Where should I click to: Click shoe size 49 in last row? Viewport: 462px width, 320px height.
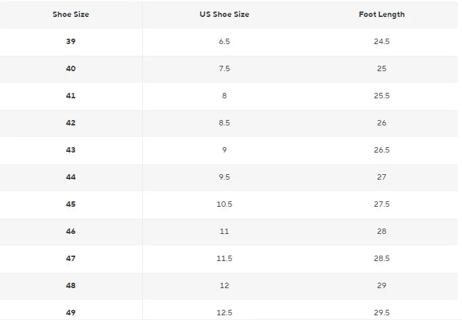[71, 312]
